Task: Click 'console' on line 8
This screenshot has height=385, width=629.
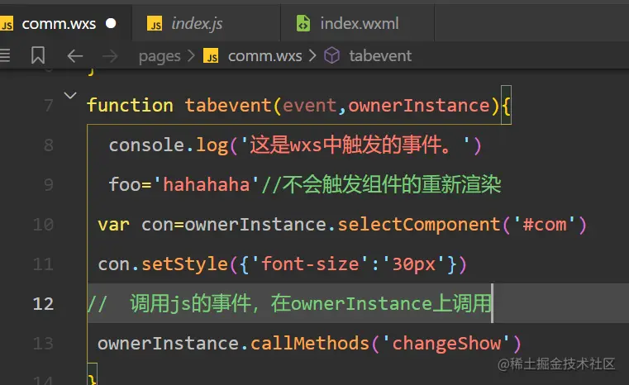Action: click(x=146, y=145)
